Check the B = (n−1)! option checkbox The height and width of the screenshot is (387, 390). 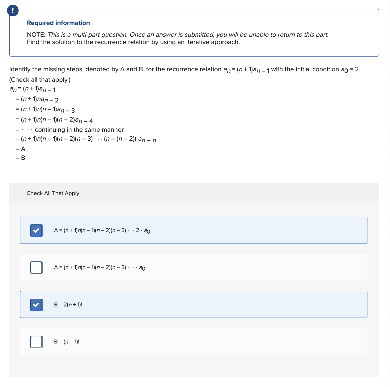tap(36, 342)
